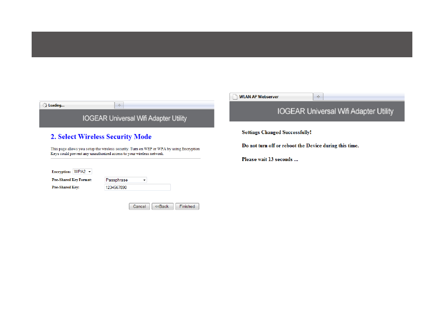The height and width of the screenshot is (309, 444).
Task: Click the Finished button
Action: click(x=187, y=207)
